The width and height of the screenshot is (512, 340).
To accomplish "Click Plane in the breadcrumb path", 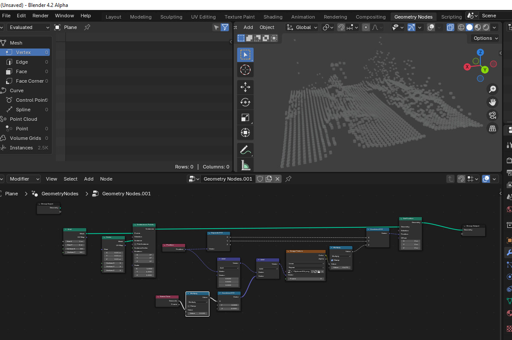I will tap(11, 194).
